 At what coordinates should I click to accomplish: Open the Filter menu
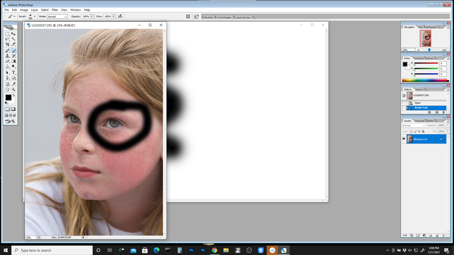tap(55, 10)
